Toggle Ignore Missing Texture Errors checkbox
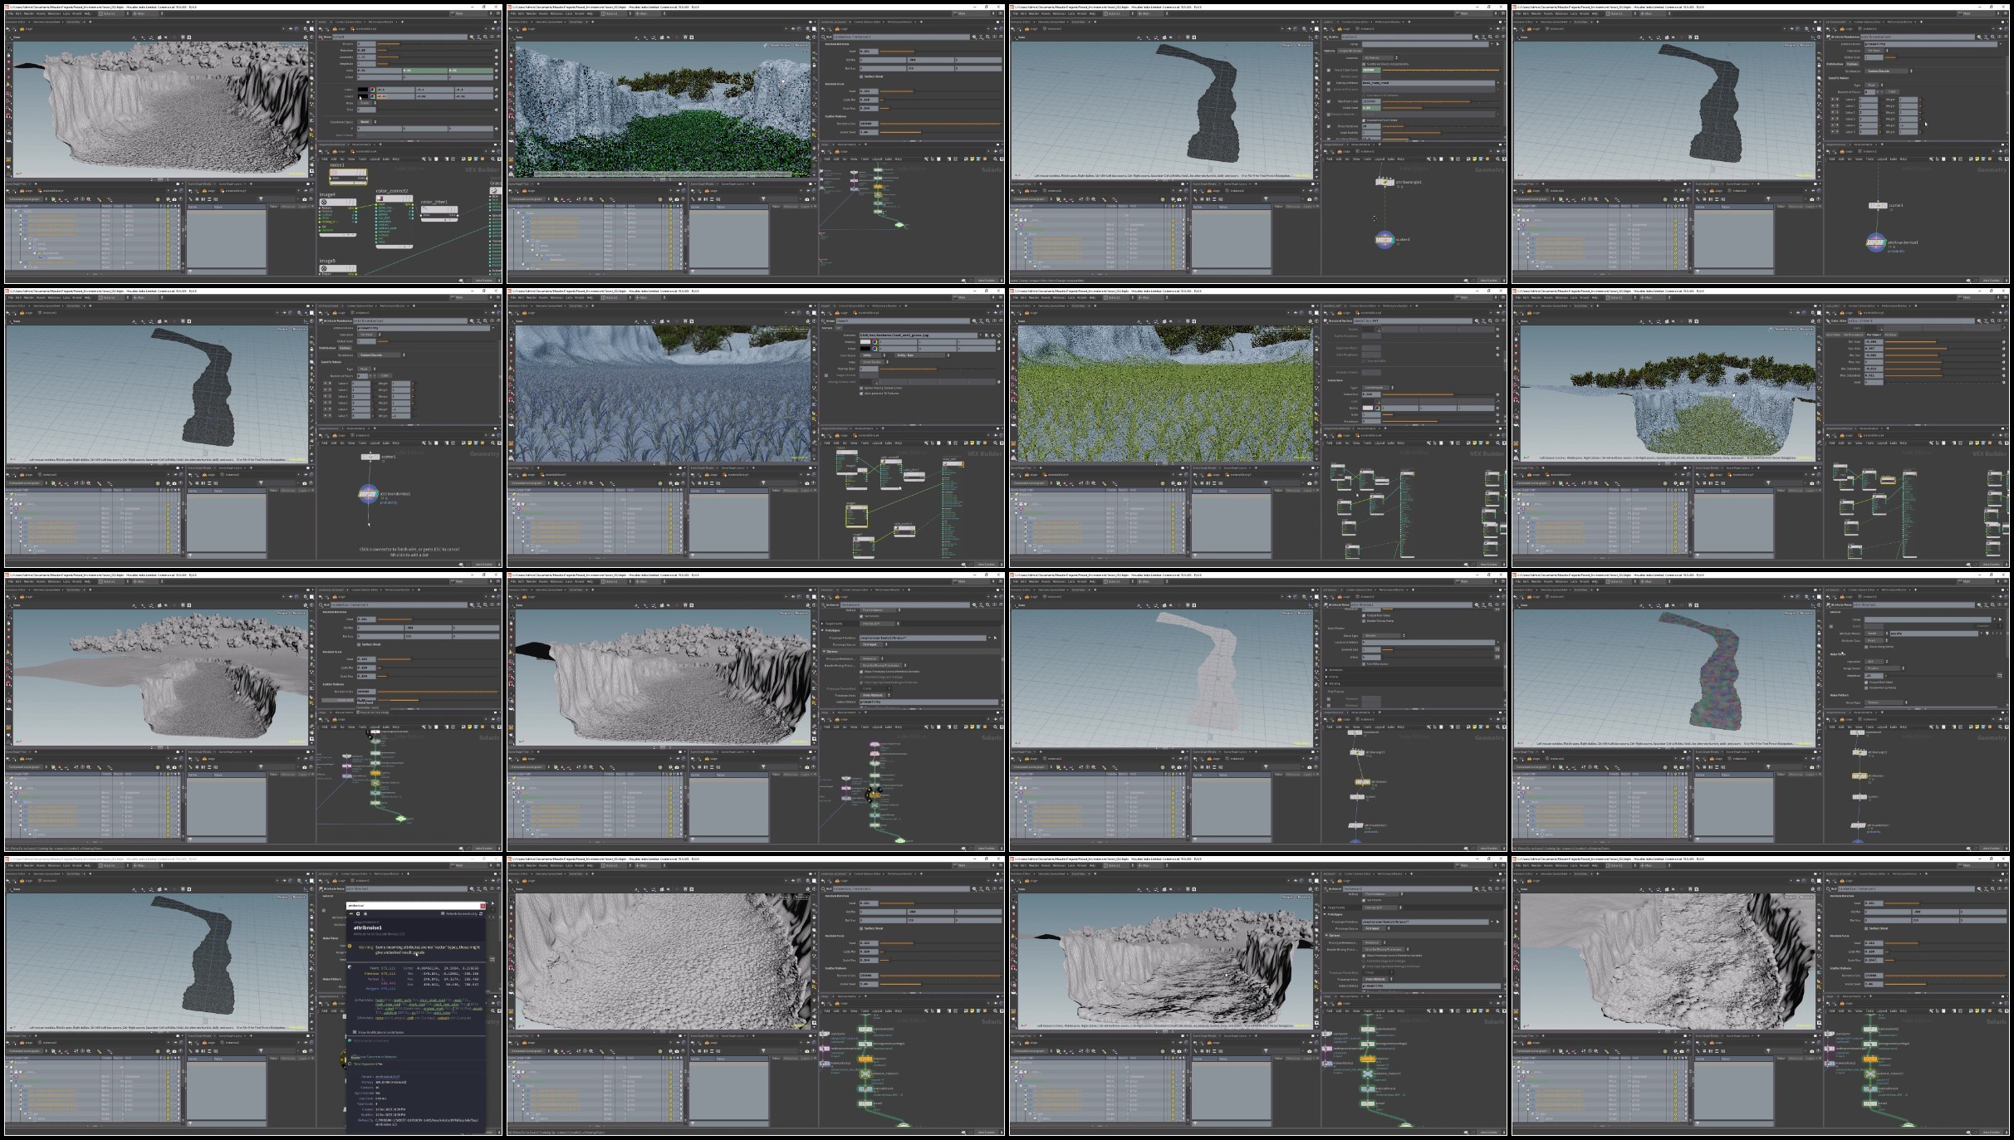The height and width of the screenshot is (1140, 2014). [861, 388]
